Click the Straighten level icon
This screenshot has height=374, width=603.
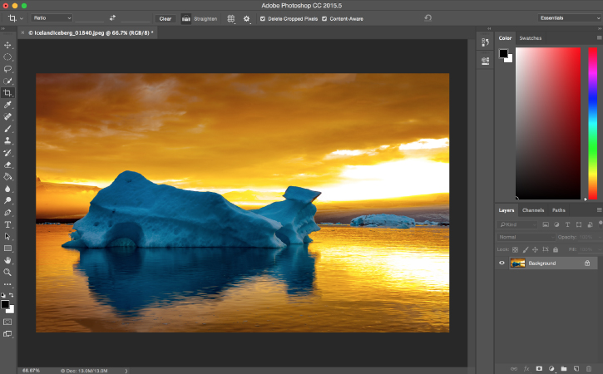pyautogui.click(x=186, y=17)
